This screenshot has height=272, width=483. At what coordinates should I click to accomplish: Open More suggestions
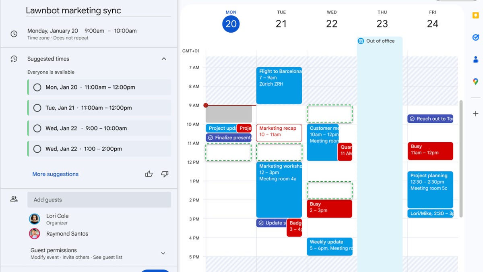(55, 174)
